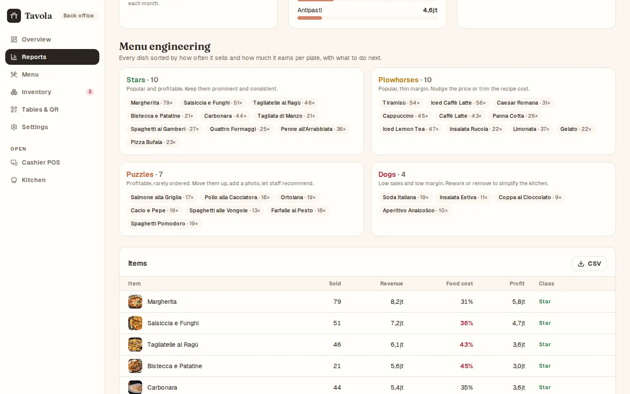
Task: Click the Gelato 22× chip
Action: 576,129
